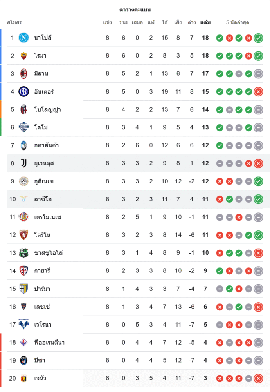Screen dimensions: 270x392
Task: Click the Genoa club crest
Action: click(24, 378)
